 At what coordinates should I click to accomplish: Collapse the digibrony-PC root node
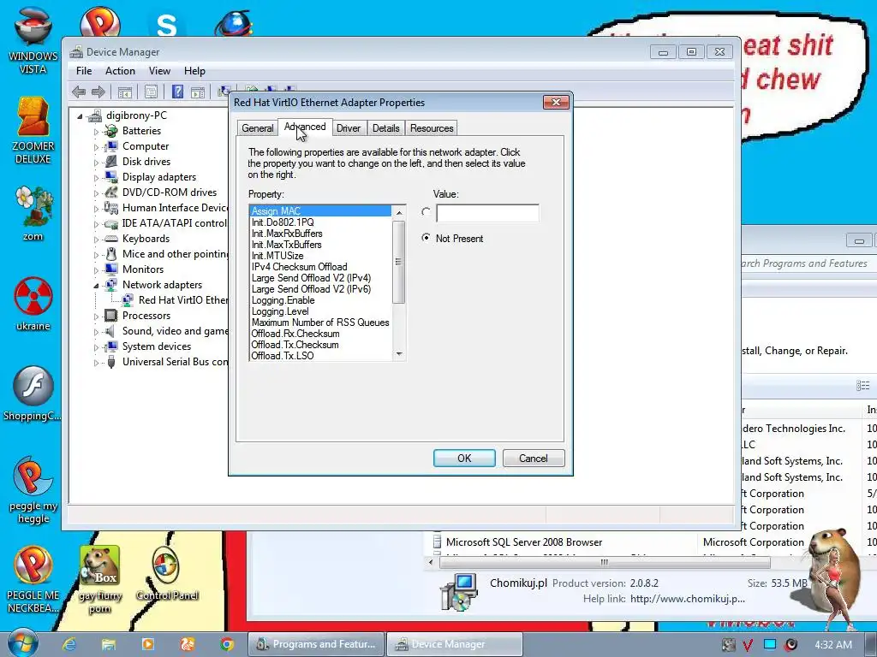click(80, 116)
